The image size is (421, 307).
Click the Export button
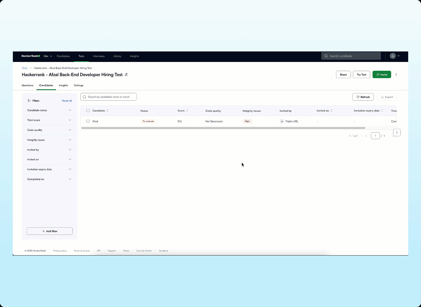387,97
